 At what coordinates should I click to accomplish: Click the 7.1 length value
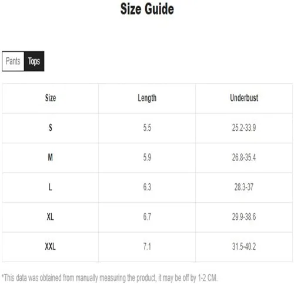coord(147,246)
